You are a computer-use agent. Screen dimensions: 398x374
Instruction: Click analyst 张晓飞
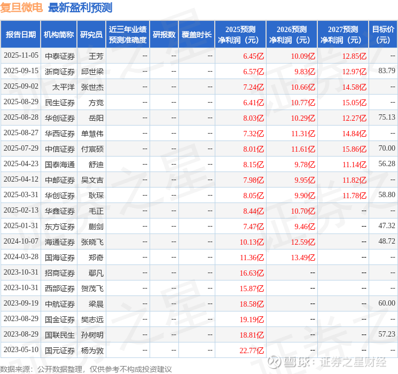[x=92, y=242]
